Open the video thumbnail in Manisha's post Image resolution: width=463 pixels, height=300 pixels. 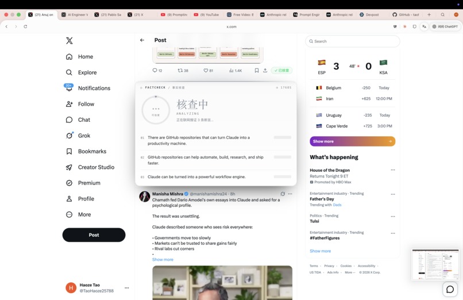[x=222, y=283]
